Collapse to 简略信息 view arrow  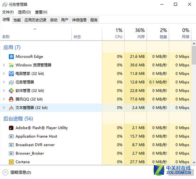coord(5,173)
